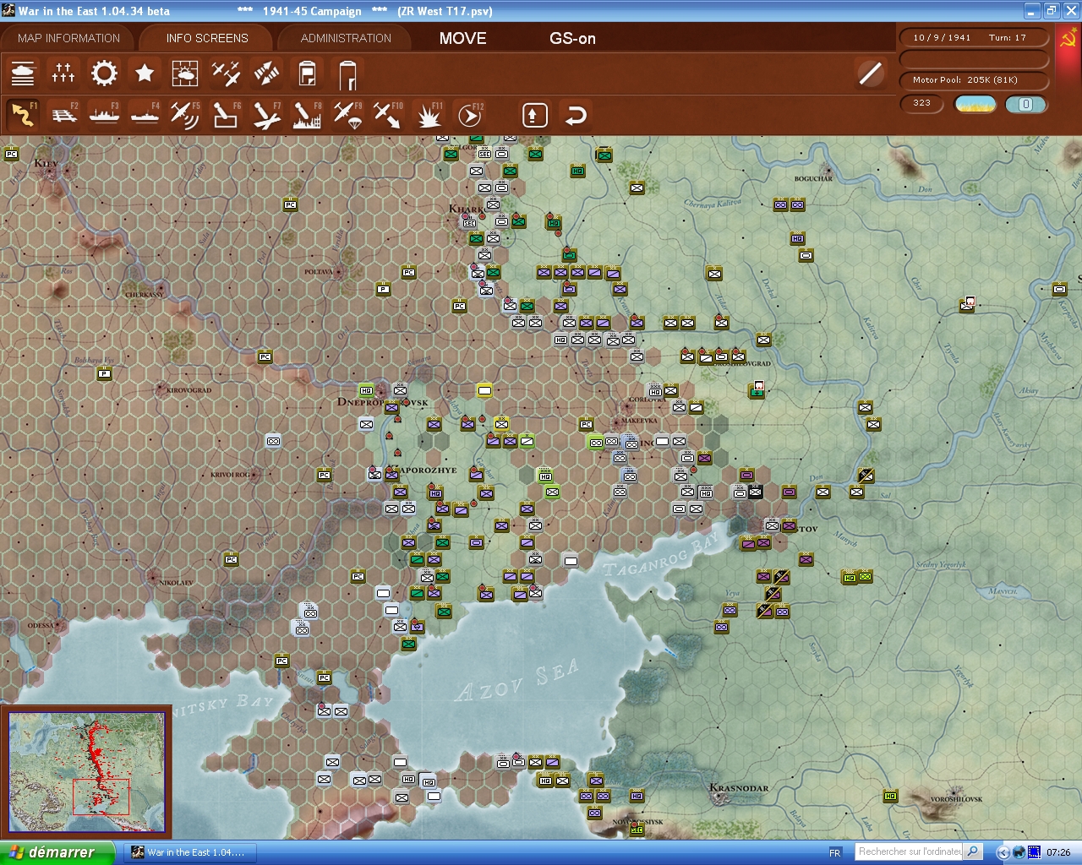Open the commander's report document icon
The image size is (1082, 865).
(307, 73)
